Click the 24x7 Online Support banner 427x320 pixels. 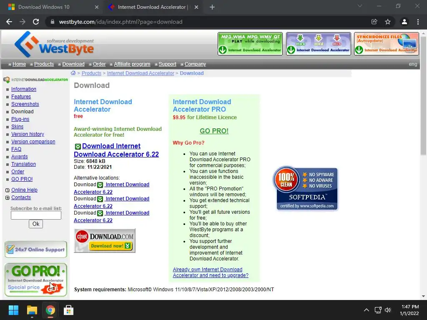36,249
